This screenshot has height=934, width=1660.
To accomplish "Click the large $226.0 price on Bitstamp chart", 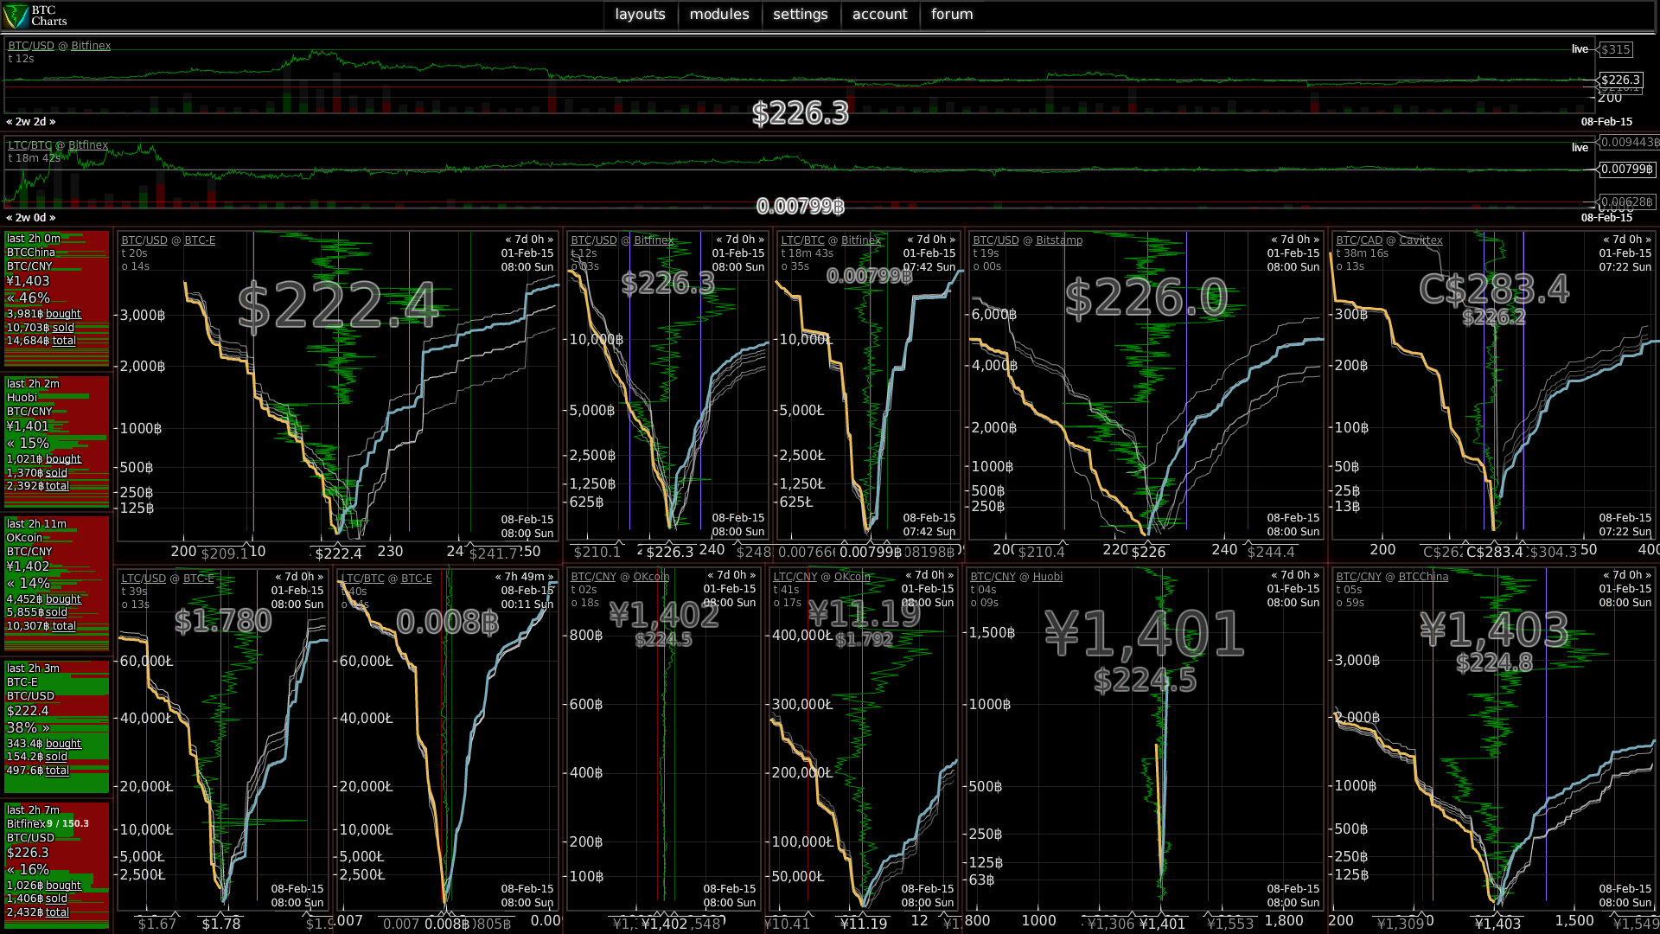I will [1146, 298].
